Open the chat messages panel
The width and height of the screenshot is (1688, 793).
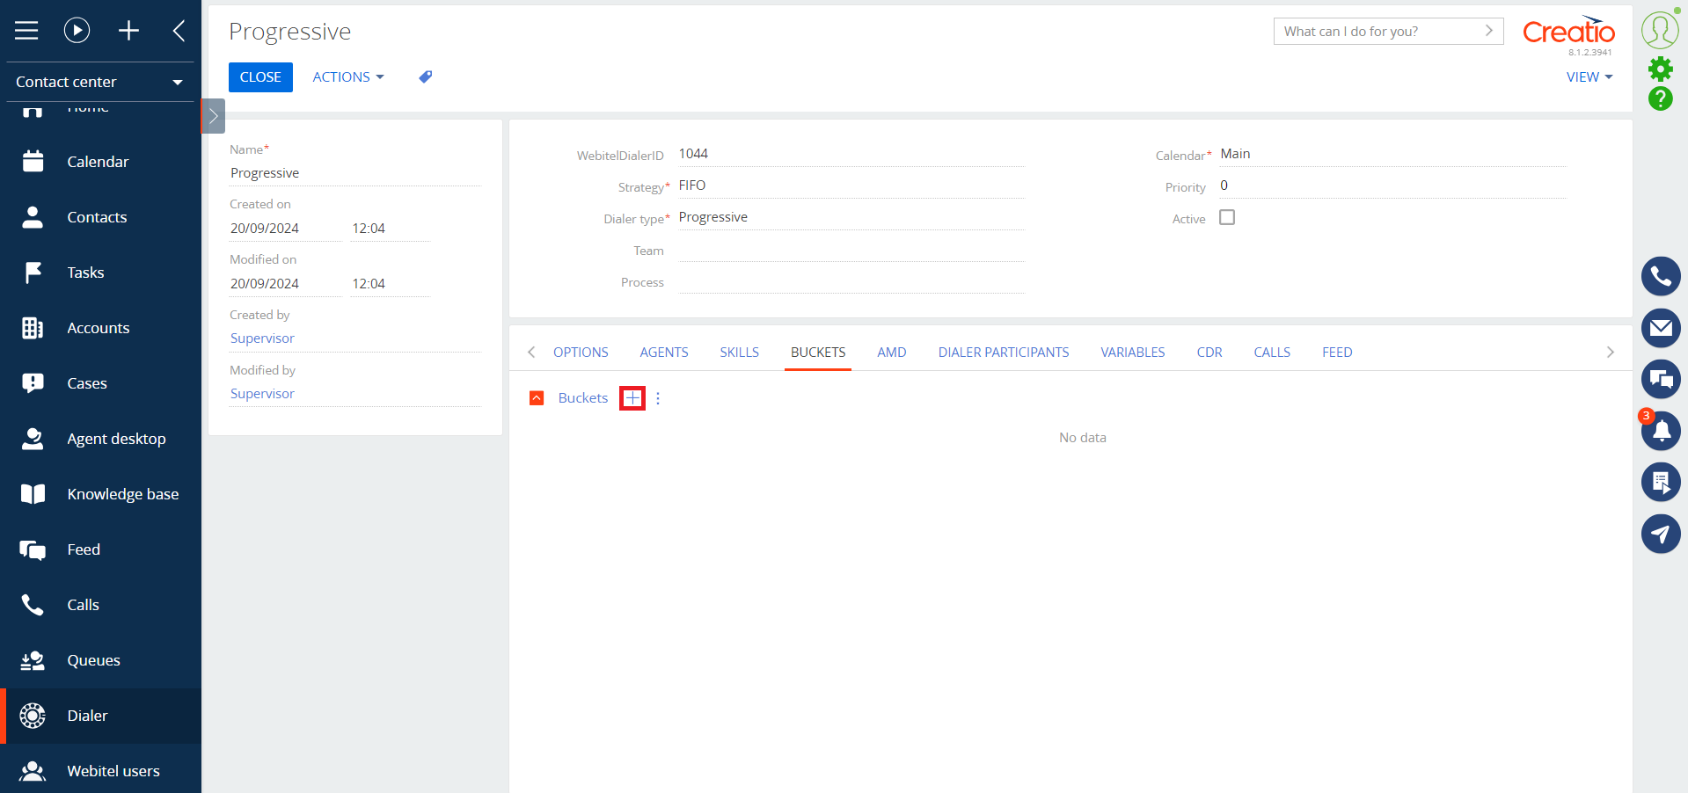1661,379
